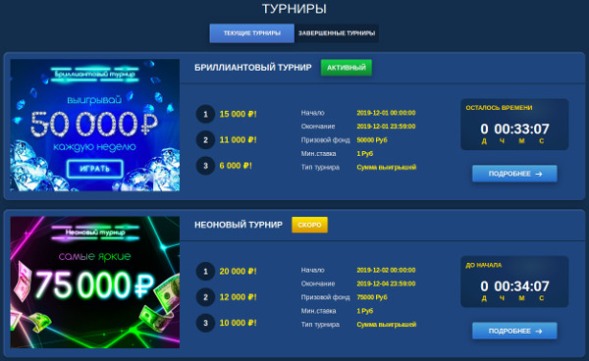Click the Активный status badge
This screenshot has height=361, width=589.
pos(347,68)
